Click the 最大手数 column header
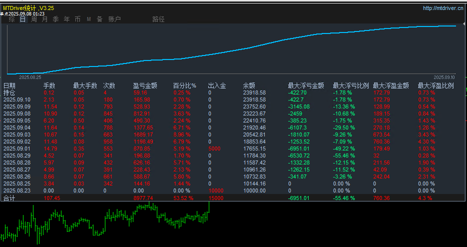This screenshot has height=247, width=467. click(85, 86)
